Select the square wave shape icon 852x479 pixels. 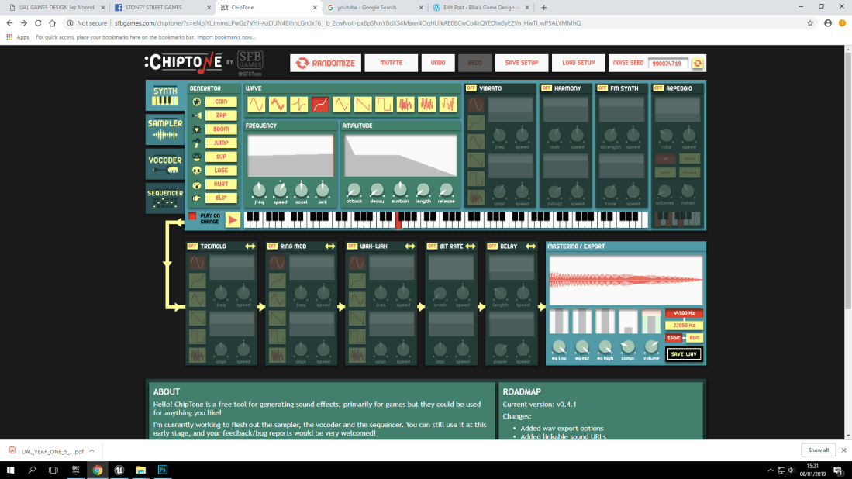tap(383, 105)
